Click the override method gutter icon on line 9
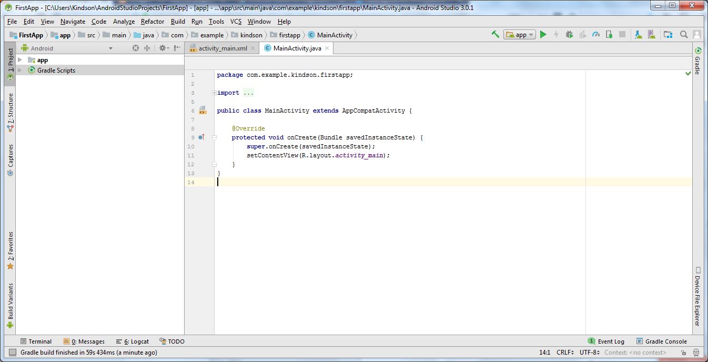708x362 pixels. tap(201, 137)
